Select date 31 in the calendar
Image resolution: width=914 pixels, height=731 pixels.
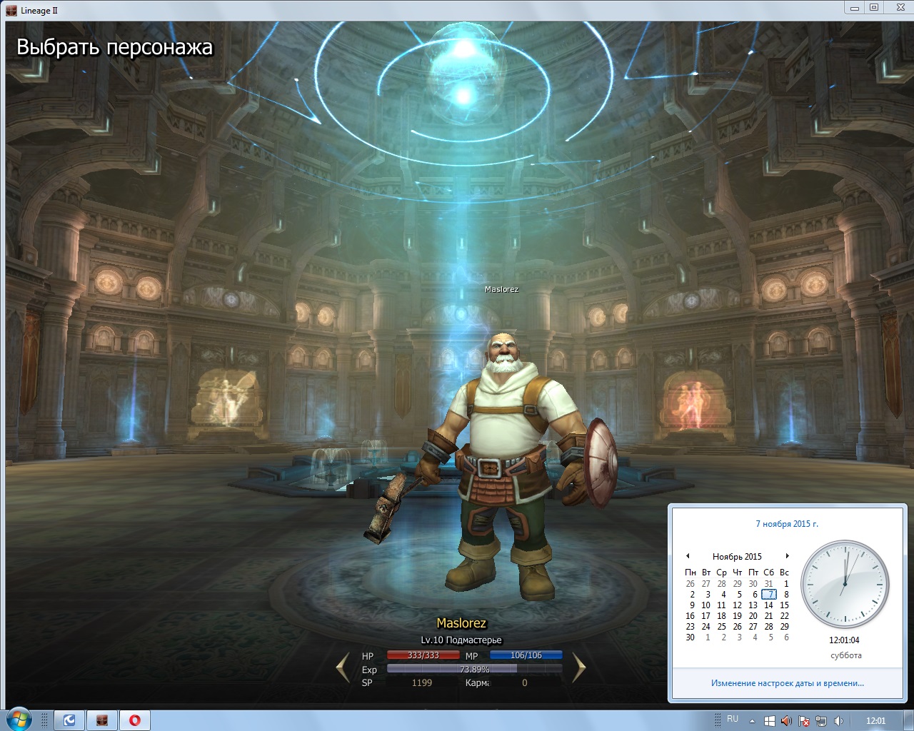coord(768,583)
